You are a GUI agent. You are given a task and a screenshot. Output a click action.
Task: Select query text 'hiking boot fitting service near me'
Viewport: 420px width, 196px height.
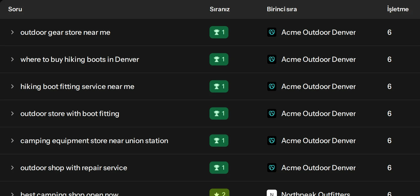pyautogui.click(x=77, y=86)
